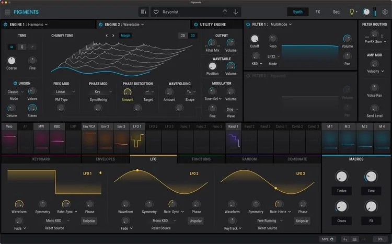Adjust the Filter 1 Volume knob

click(x=347, y=39)
